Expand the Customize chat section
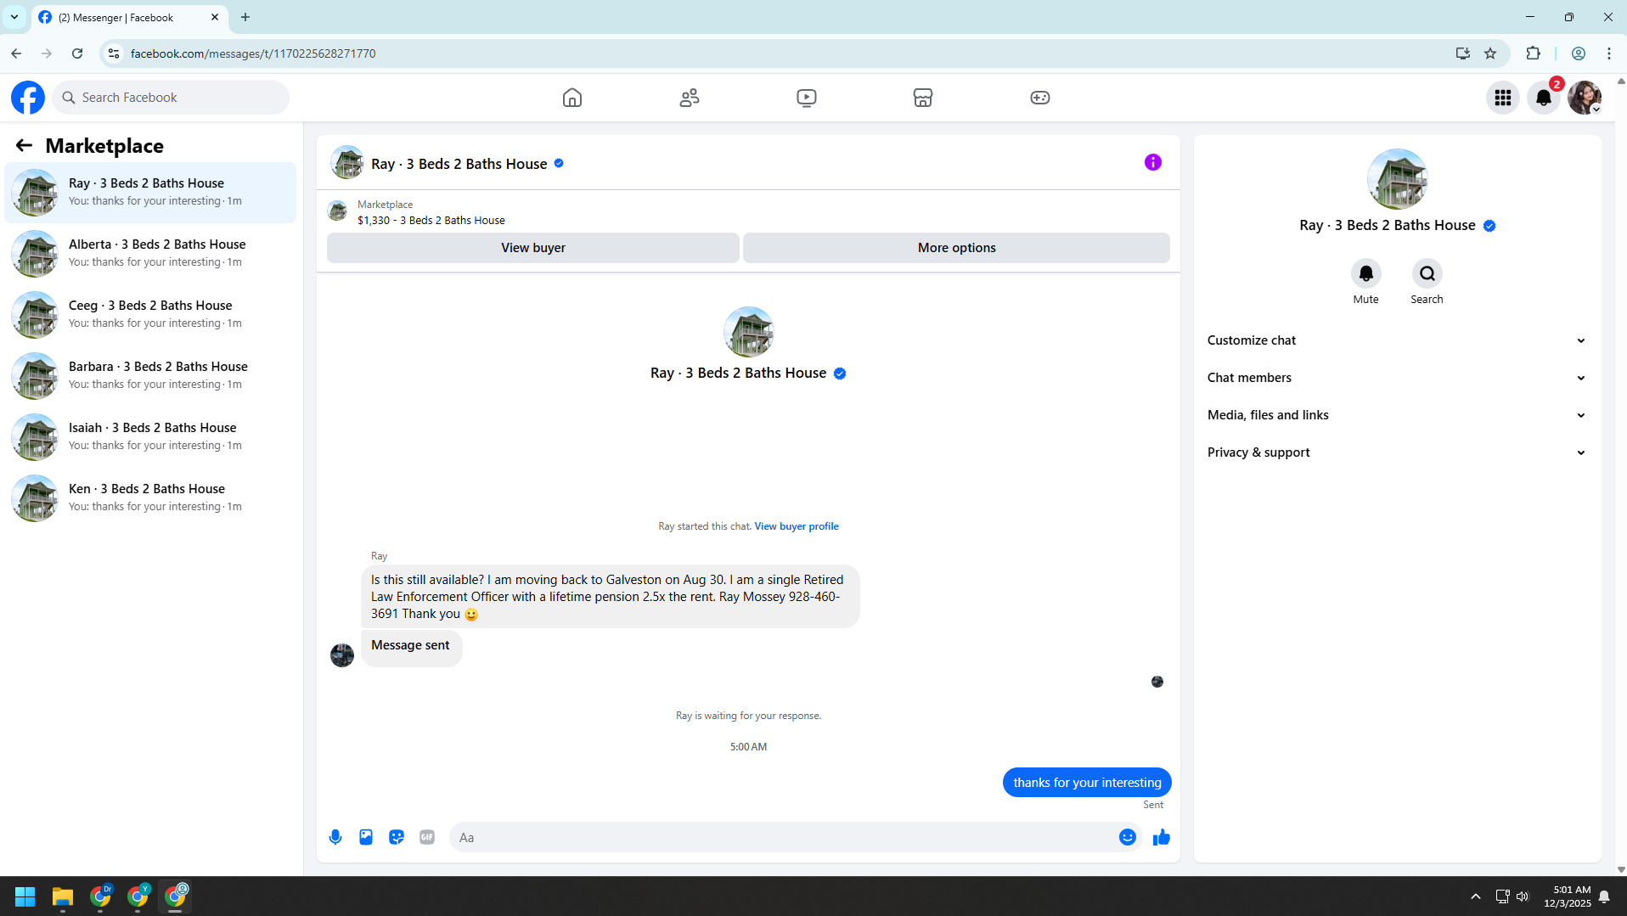Viewport: 1627px width, 916px height. [1397, 340]
